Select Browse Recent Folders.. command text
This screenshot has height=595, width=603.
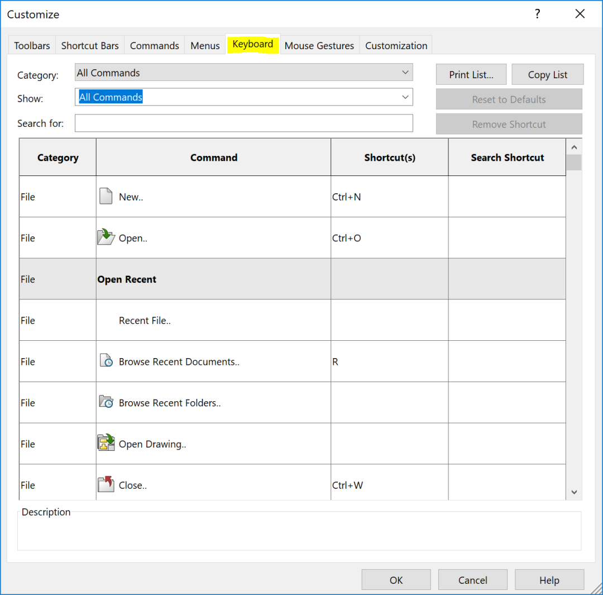(170, 403)
